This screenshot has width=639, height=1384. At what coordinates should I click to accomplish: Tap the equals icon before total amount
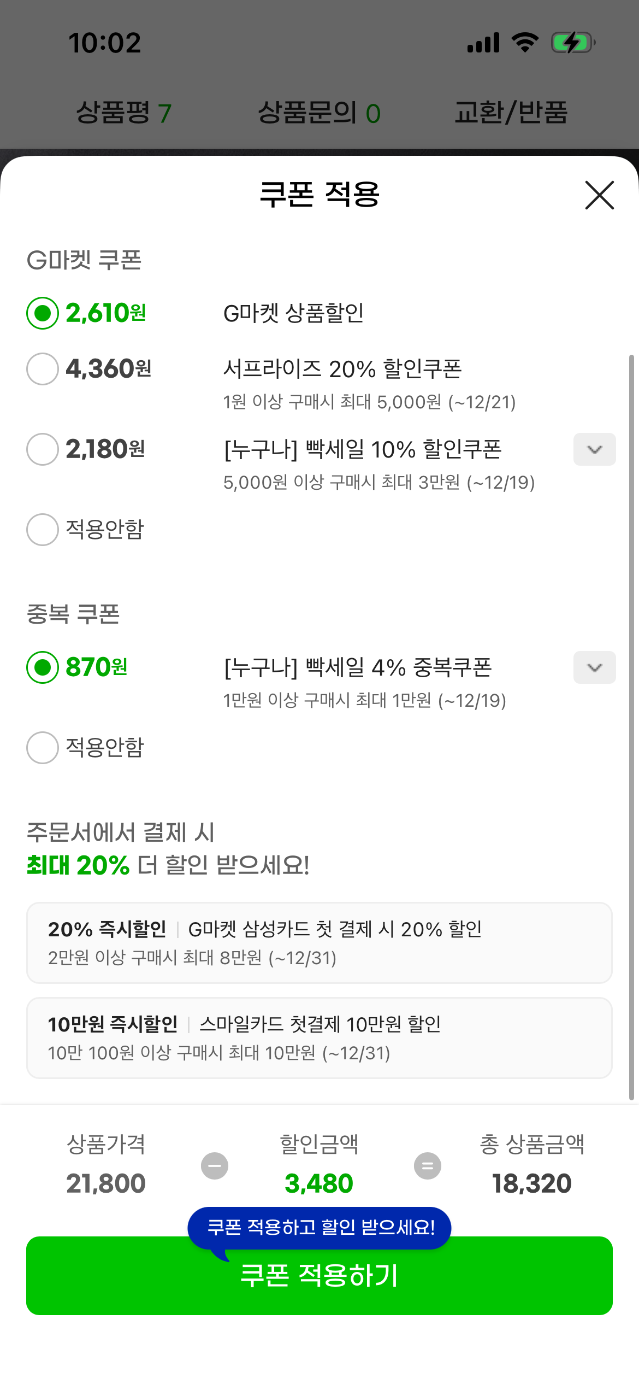tap(428, 1165)
